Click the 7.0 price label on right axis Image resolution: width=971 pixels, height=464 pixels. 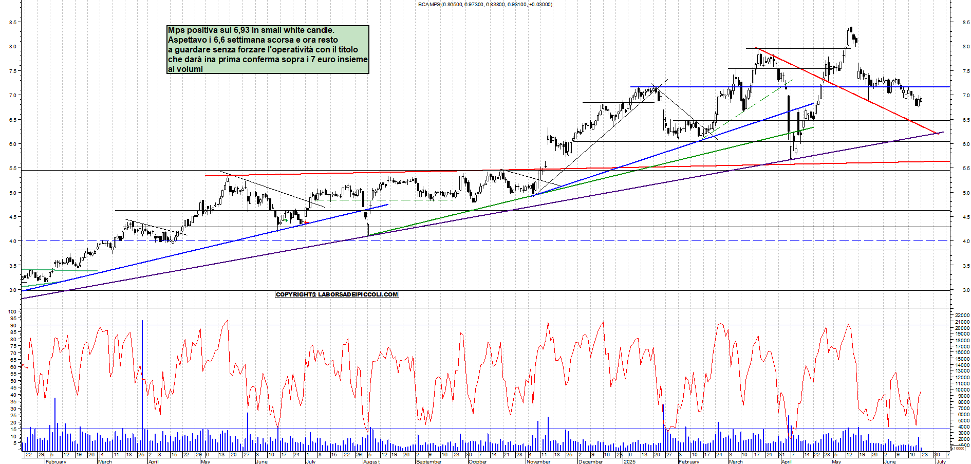(966, 95)
